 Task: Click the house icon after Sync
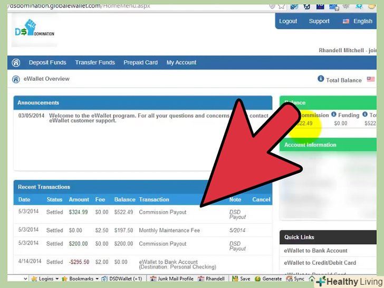click(312, 279)
